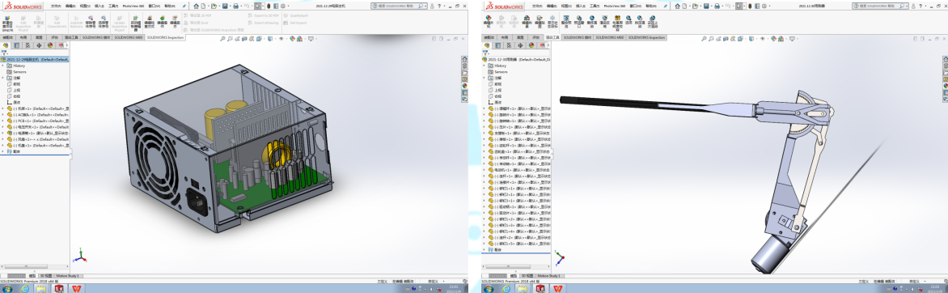Switch to SOLIDWORKS MBD tab in power supply window
This screenshot has height=293, width=948.
(x=128, y=37)
